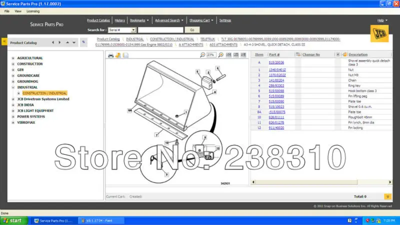The width and height of the screenshot is (400, 225).
Task: Expand the VIBROMAX tree node
Action: (x=13, y=122)
